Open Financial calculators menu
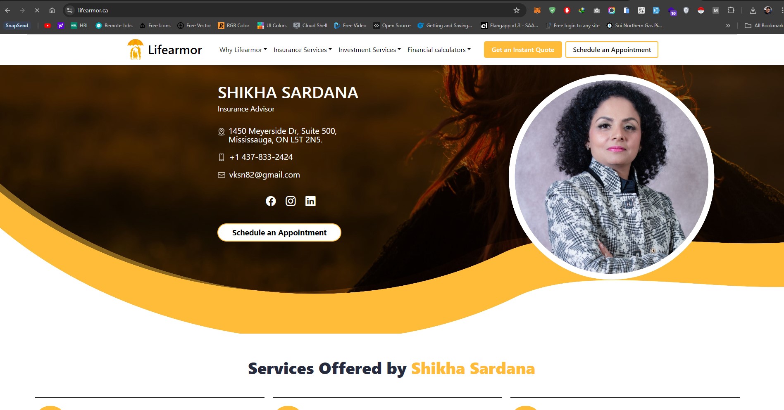 tap(439, 50)
